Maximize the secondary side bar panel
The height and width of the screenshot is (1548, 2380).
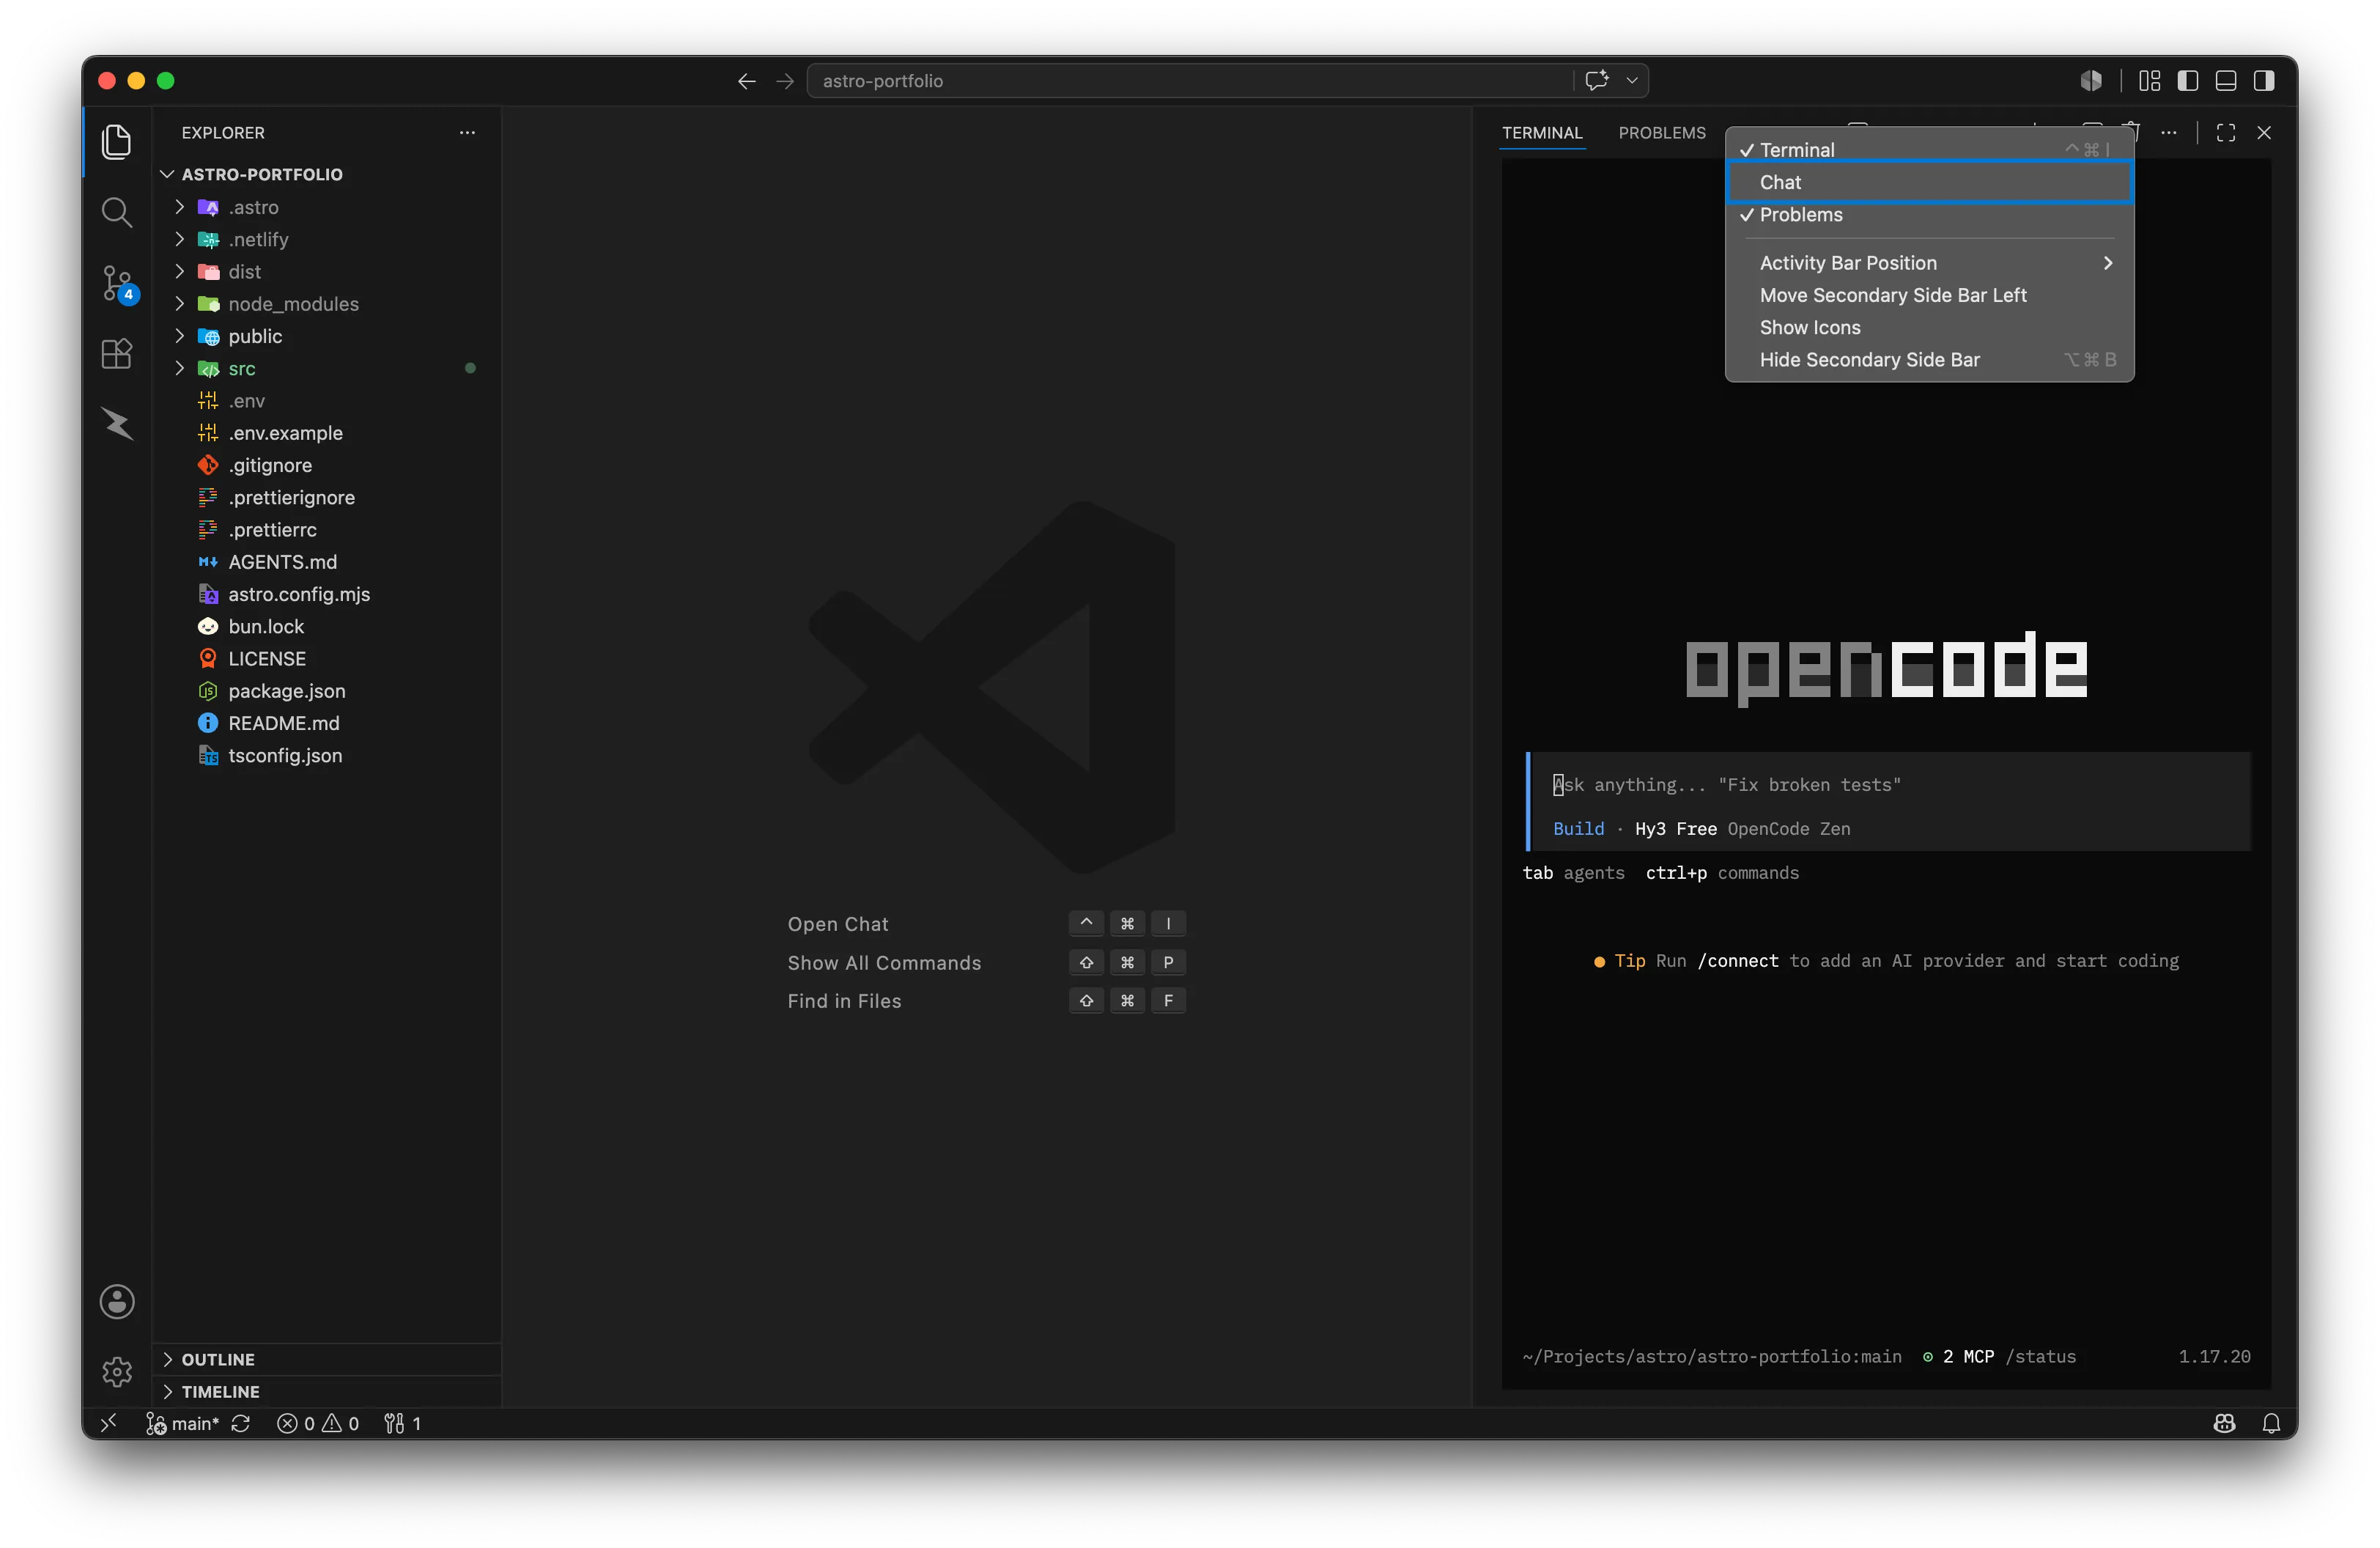2226,133
